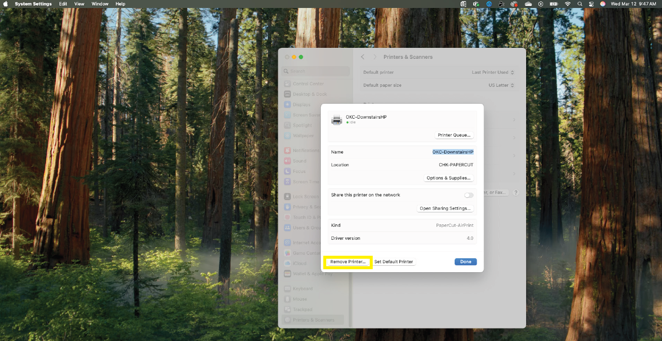Open the Default printer dropdown
The image size is (662, 341).
[x=493, y=72]
